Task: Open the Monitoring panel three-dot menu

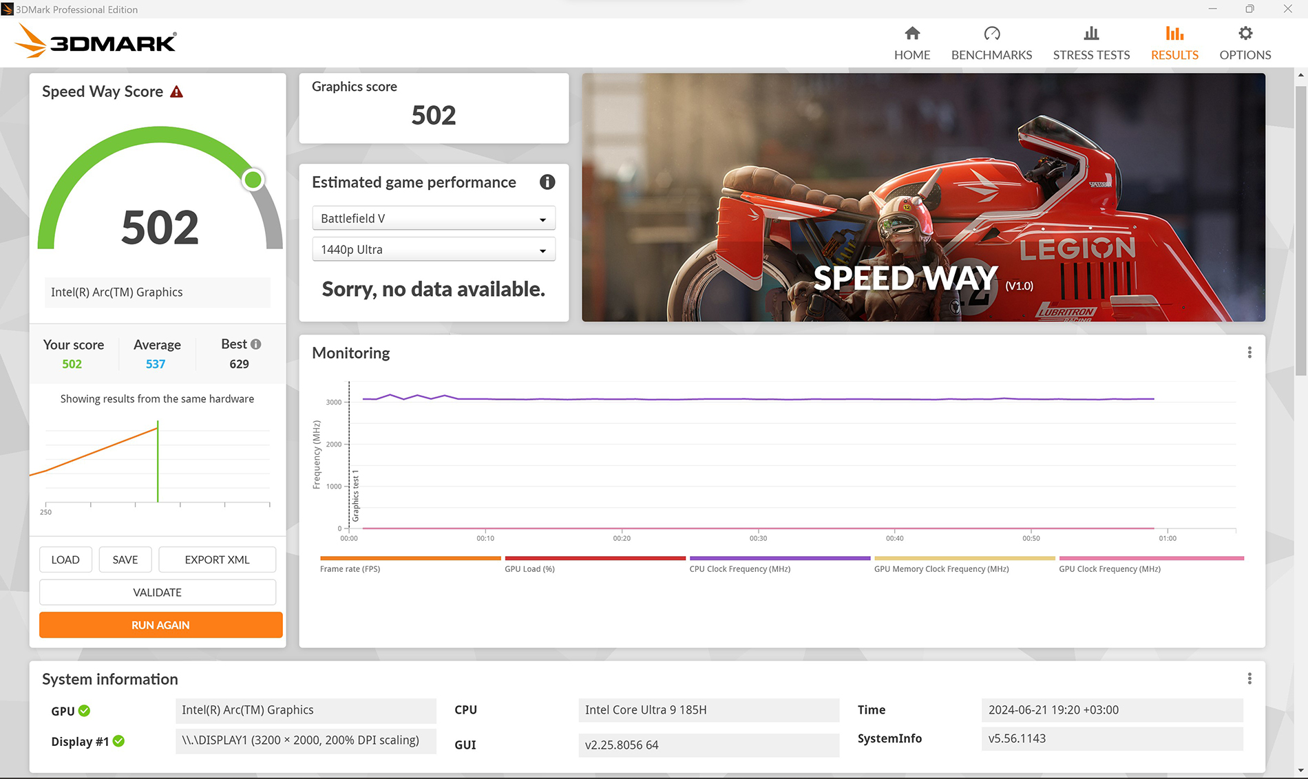Action: (x=1249, y=352)
